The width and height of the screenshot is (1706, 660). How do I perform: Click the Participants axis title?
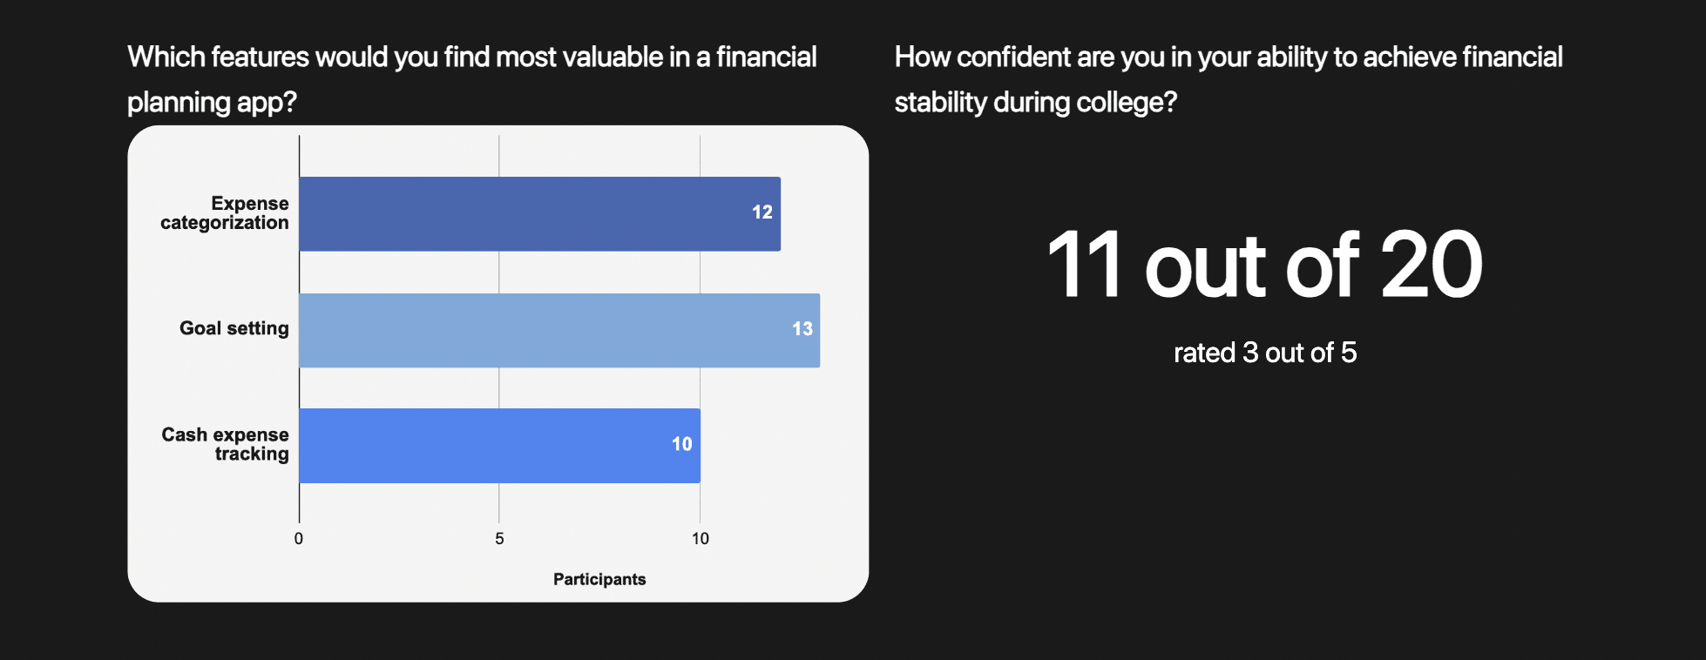point(599,580)
